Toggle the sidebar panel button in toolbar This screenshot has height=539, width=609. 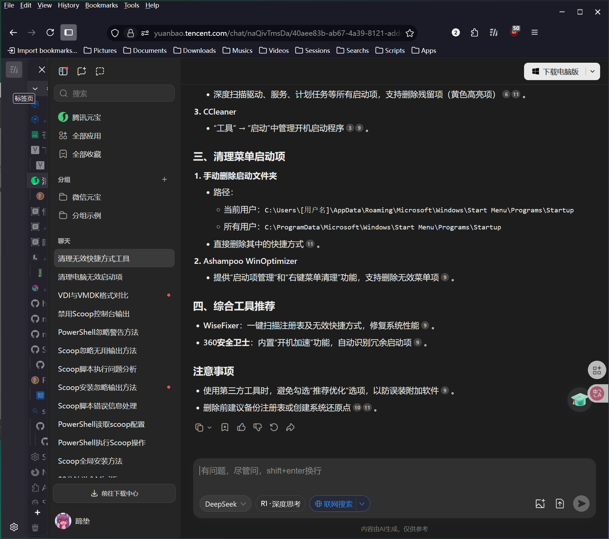(69, 33)
